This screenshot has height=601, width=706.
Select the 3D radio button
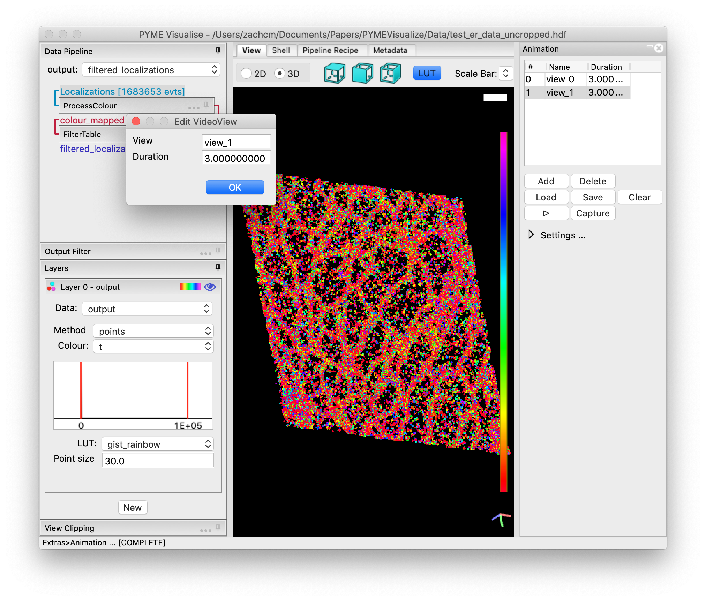pos(279,73)
